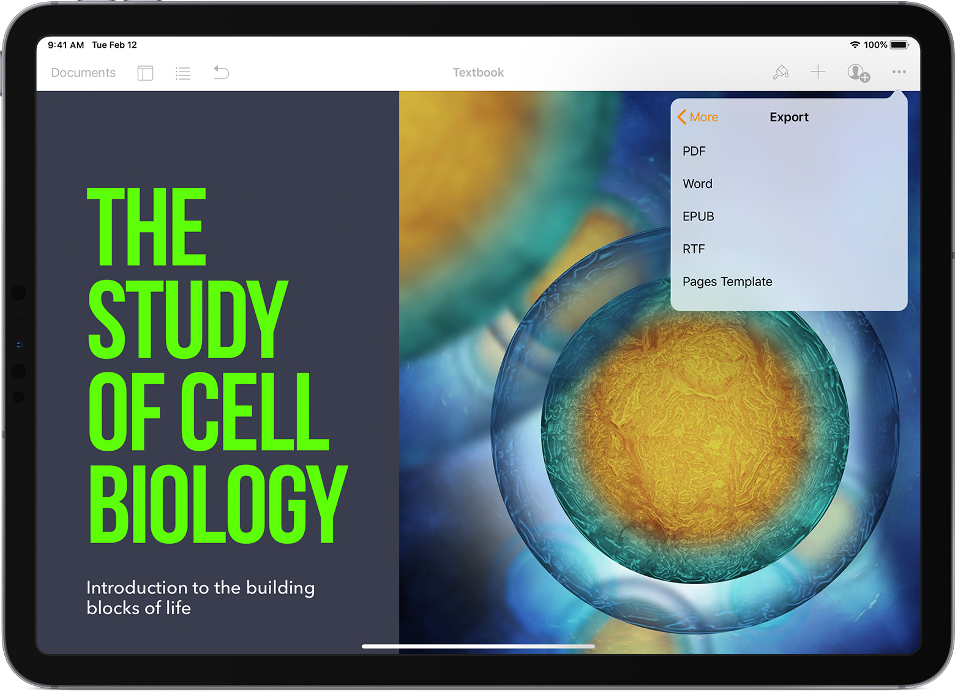The image size is (955, 692).
Task: Return to the More menu
Action: pyautogui.click(x=698, y=117)
